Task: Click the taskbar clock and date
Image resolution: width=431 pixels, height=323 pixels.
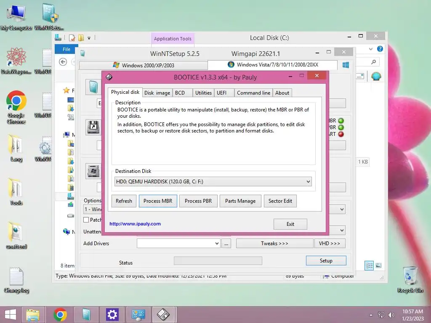Action: 412,315
